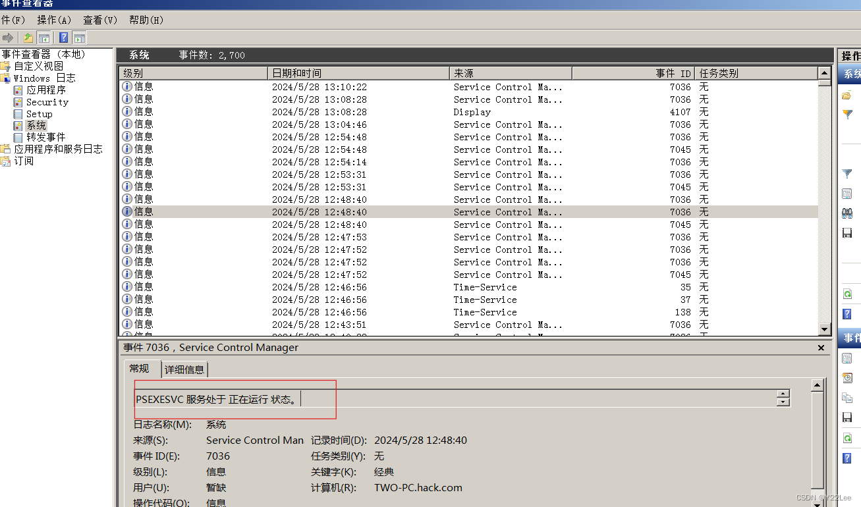
Task: Switch to the 详细信息 tab
Action: pyautogui.click(x=184, y=369)
